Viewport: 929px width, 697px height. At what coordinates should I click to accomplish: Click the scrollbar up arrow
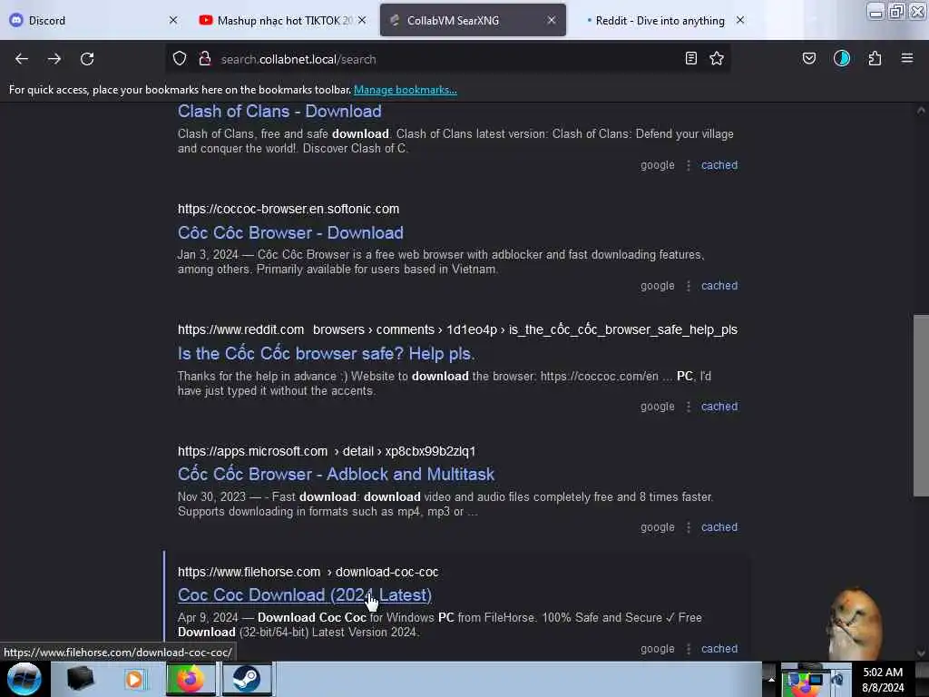[x=921, y=111]
